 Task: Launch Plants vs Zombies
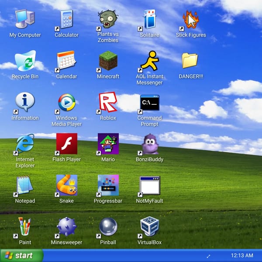[x=108, y=19]
